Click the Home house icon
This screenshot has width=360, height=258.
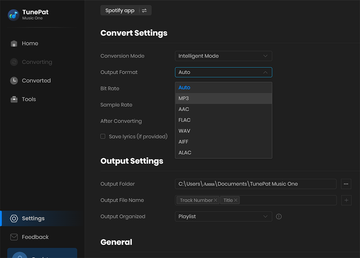[14, 43]
